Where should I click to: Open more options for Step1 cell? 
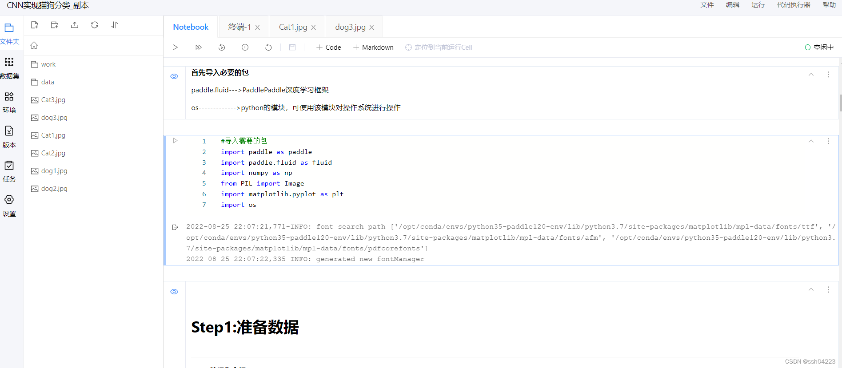828,289
